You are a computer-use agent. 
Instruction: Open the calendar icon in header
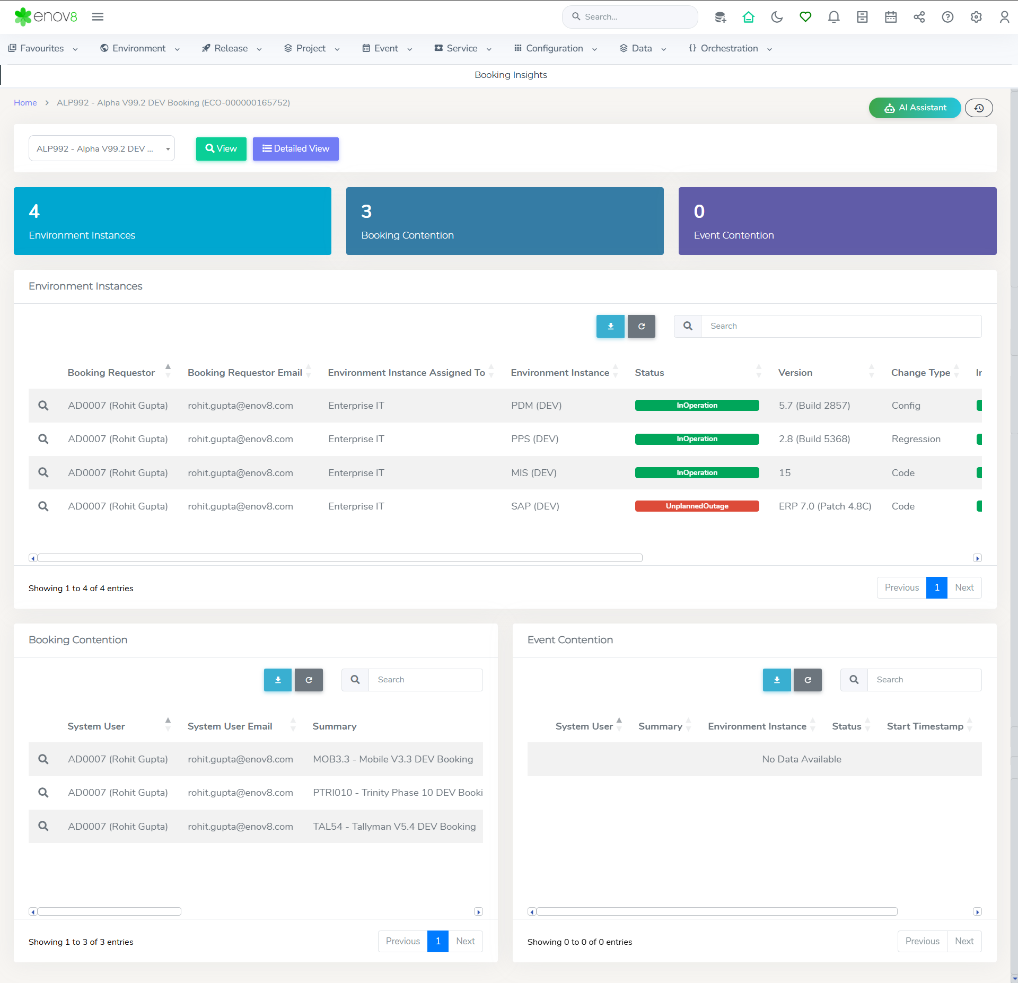pyautogui.click(x=891, y=17)
